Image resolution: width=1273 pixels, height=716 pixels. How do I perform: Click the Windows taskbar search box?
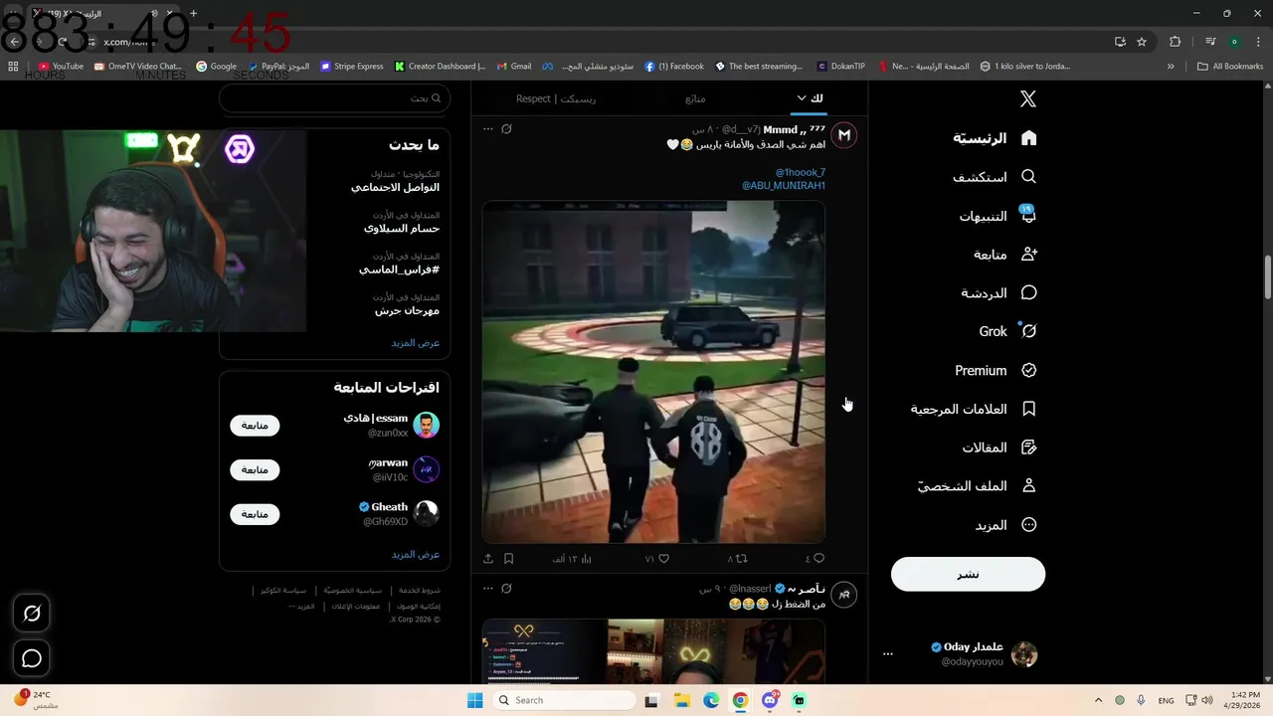point(564,700)
